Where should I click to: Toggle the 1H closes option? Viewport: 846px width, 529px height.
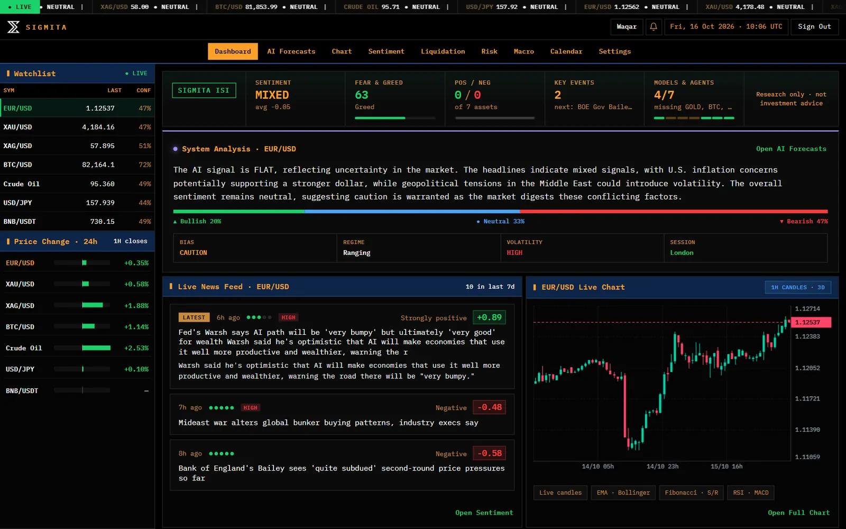point(130,241)
